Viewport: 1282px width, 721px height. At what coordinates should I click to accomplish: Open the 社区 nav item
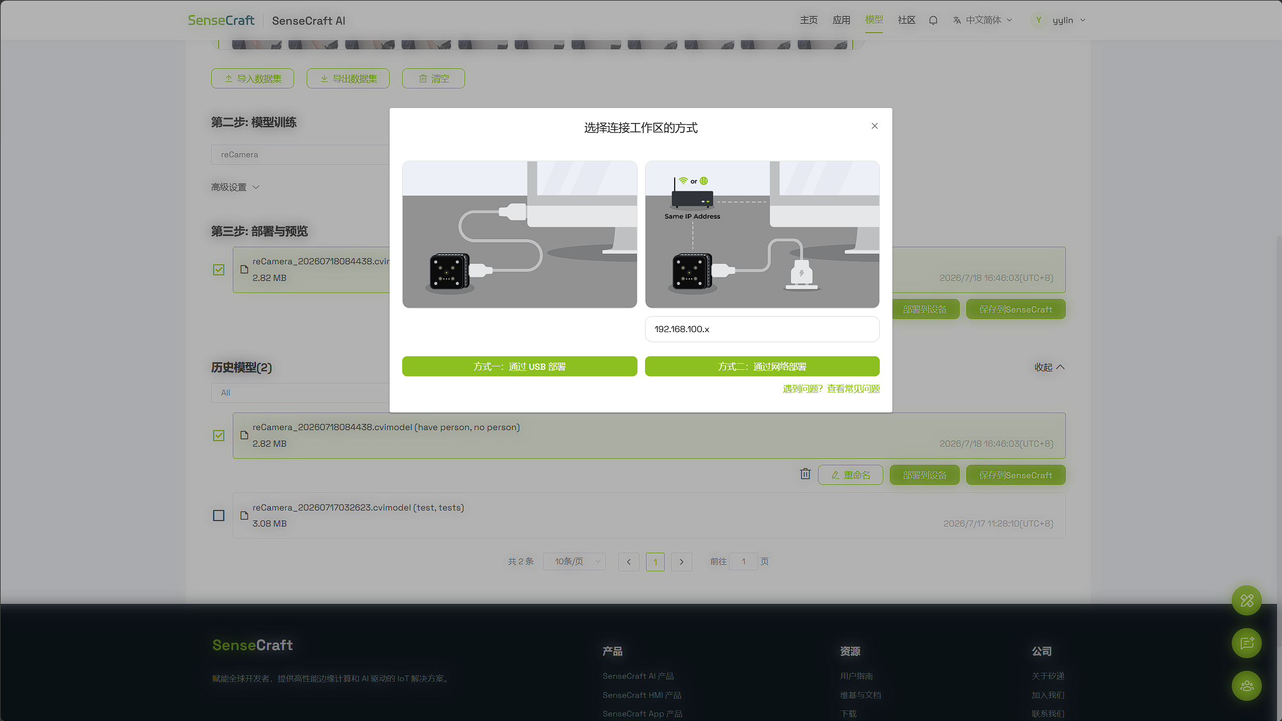point(906,20)
